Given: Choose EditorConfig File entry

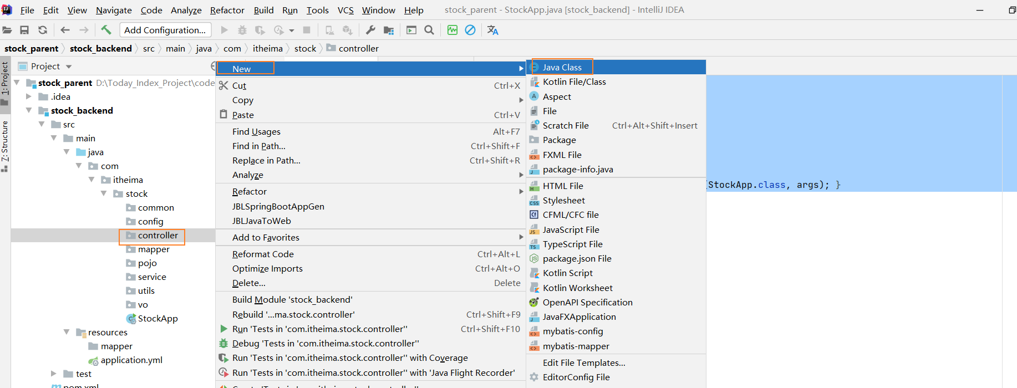Looking at the screenshot, I should click(x=616, y=377).
